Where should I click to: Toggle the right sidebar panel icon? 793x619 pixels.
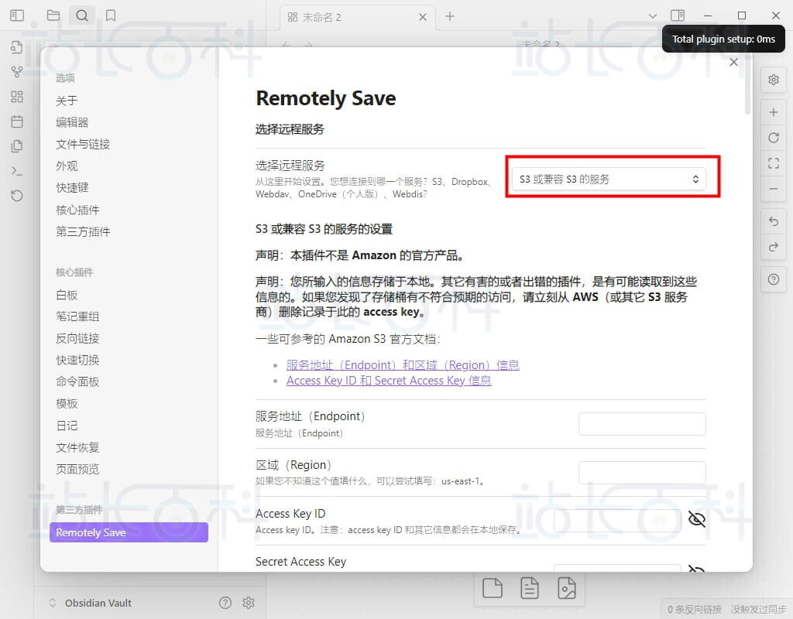coord(678,15)
